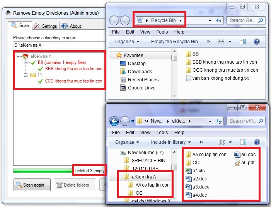The width and height of the screenshot is (271, 207).
Task: Select New Volume (D:) in navigation tree
Action: pyautogui.click(x=142, y=153)
